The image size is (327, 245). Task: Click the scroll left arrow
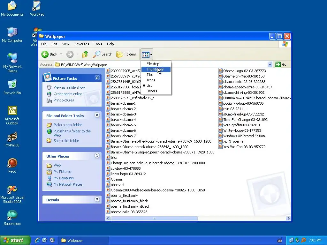108,218
